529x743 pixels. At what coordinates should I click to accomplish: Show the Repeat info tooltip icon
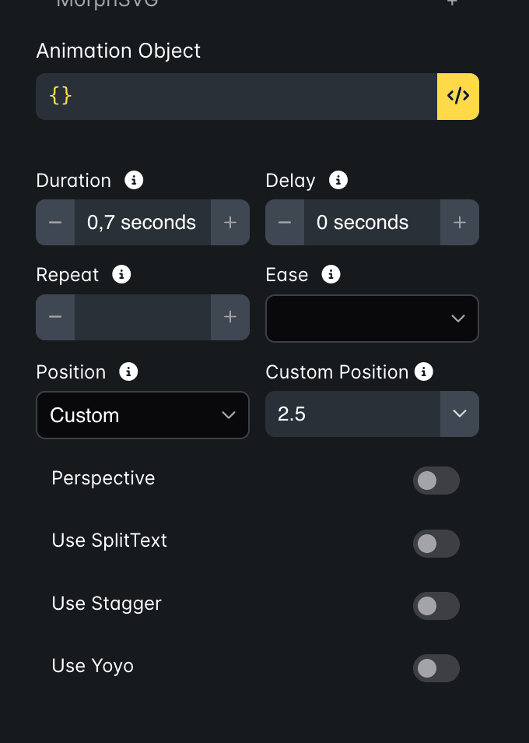tap(121, 274)
